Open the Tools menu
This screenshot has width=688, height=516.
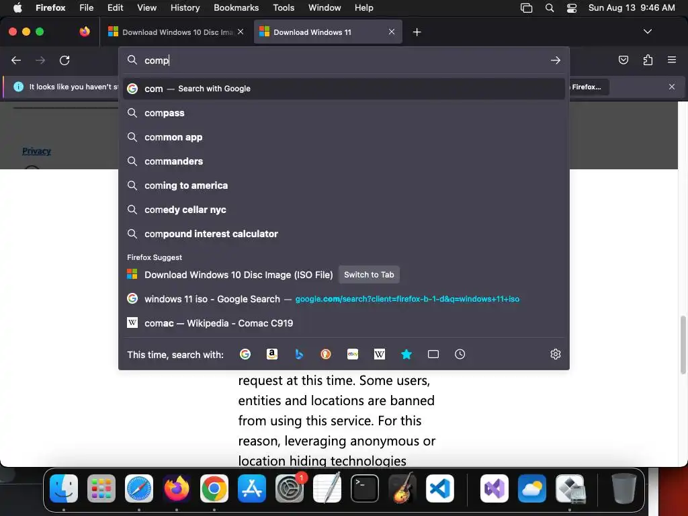(x=284, y=7)
